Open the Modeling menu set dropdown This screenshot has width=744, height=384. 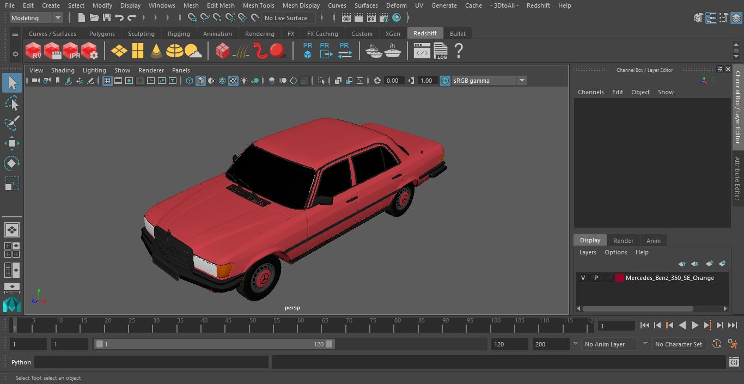click(36, 18)
